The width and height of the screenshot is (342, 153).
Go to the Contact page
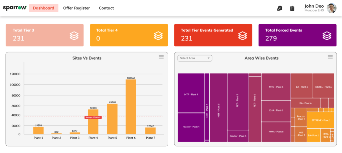click(x=106, y=8)
